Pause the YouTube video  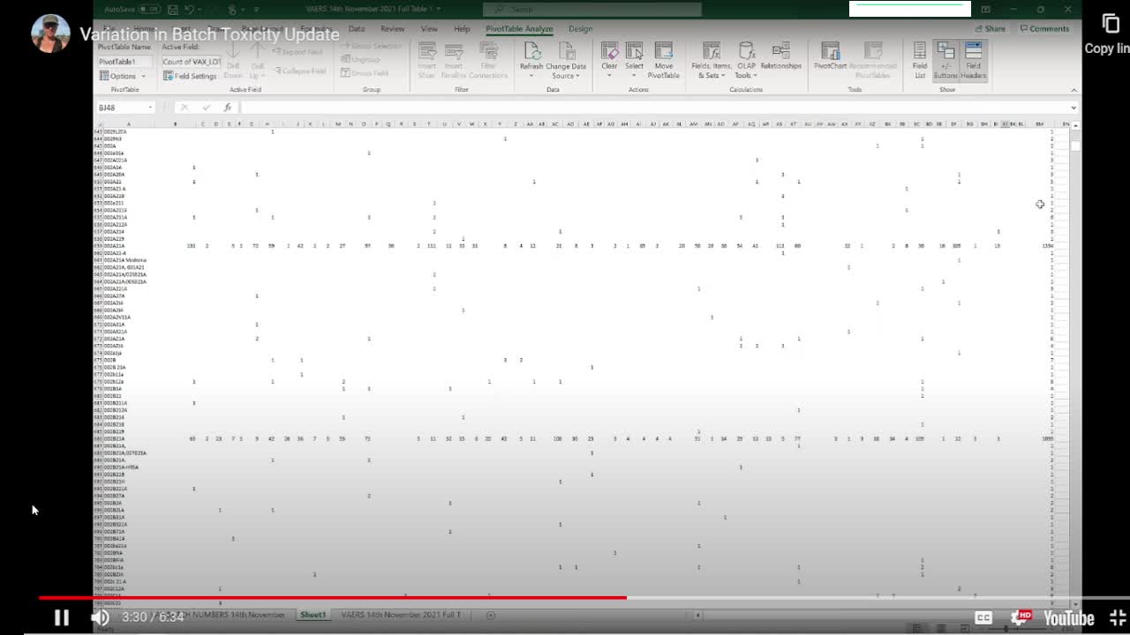point(61,617)
